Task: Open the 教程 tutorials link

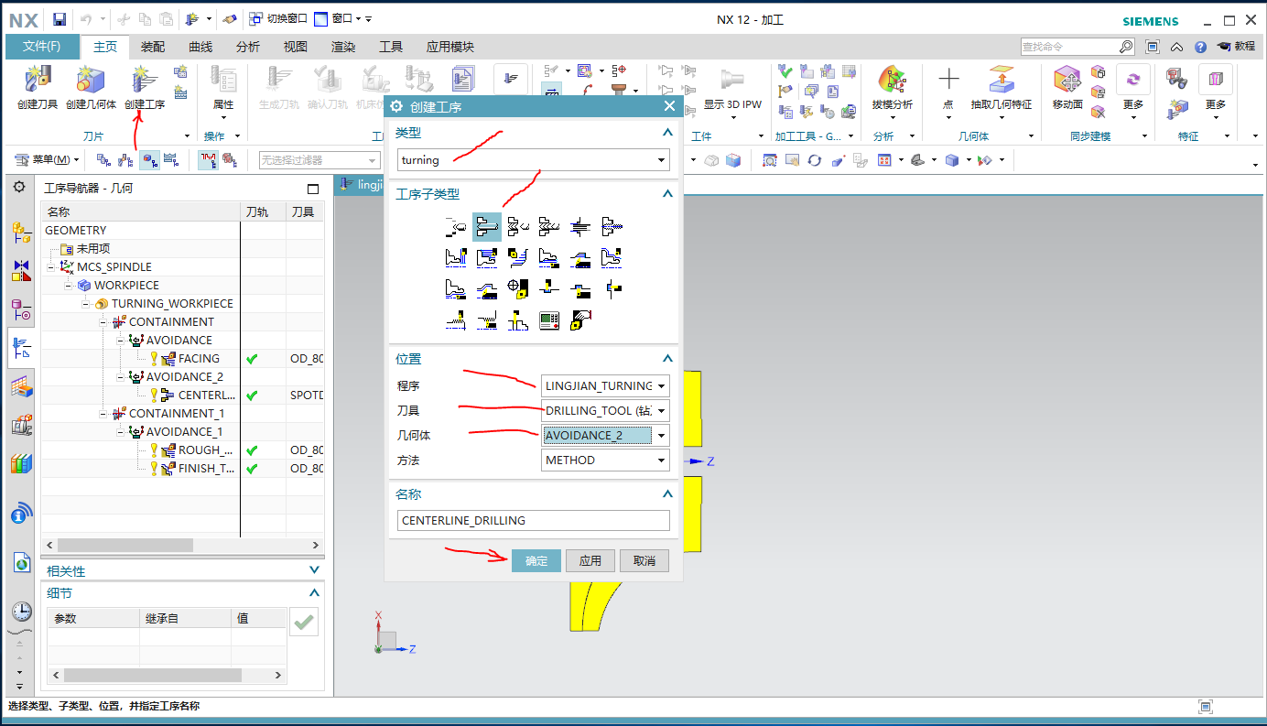Action: 1236,47
